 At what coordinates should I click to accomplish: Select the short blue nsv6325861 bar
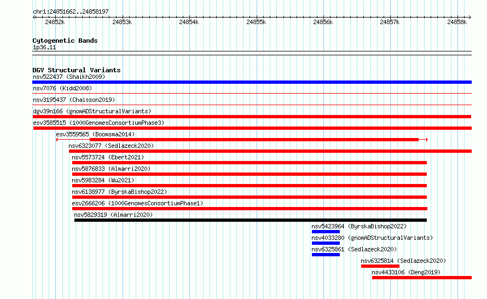[x=326, y=255]
